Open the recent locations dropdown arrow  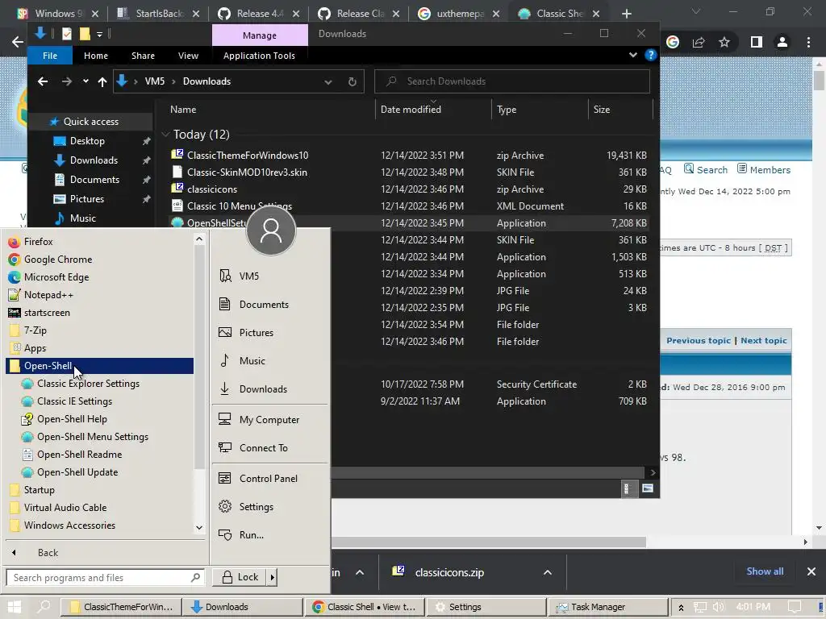click(86, 81)
